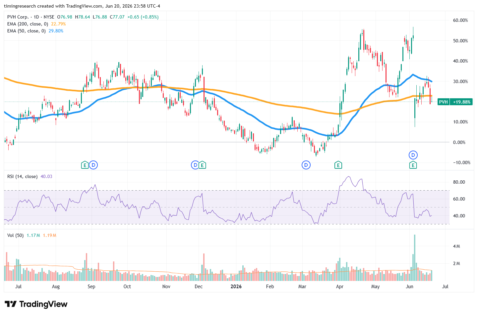The height and width of the screenshot is (316, 478).
Task: Select the earnings E marker near April
Action: pos(338,165)
